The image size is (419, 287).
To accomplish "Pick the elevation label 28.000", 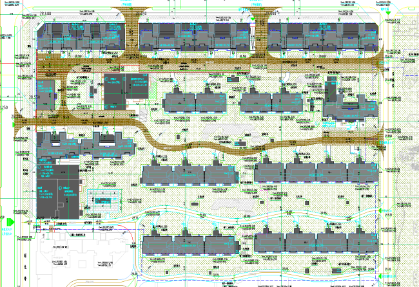I will tap(271, 13).
